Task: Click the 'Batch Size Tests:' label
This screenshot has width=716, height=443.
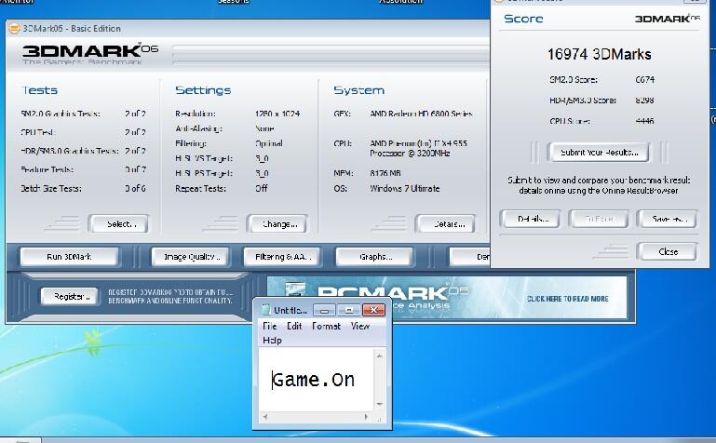Action: point(51,188)
